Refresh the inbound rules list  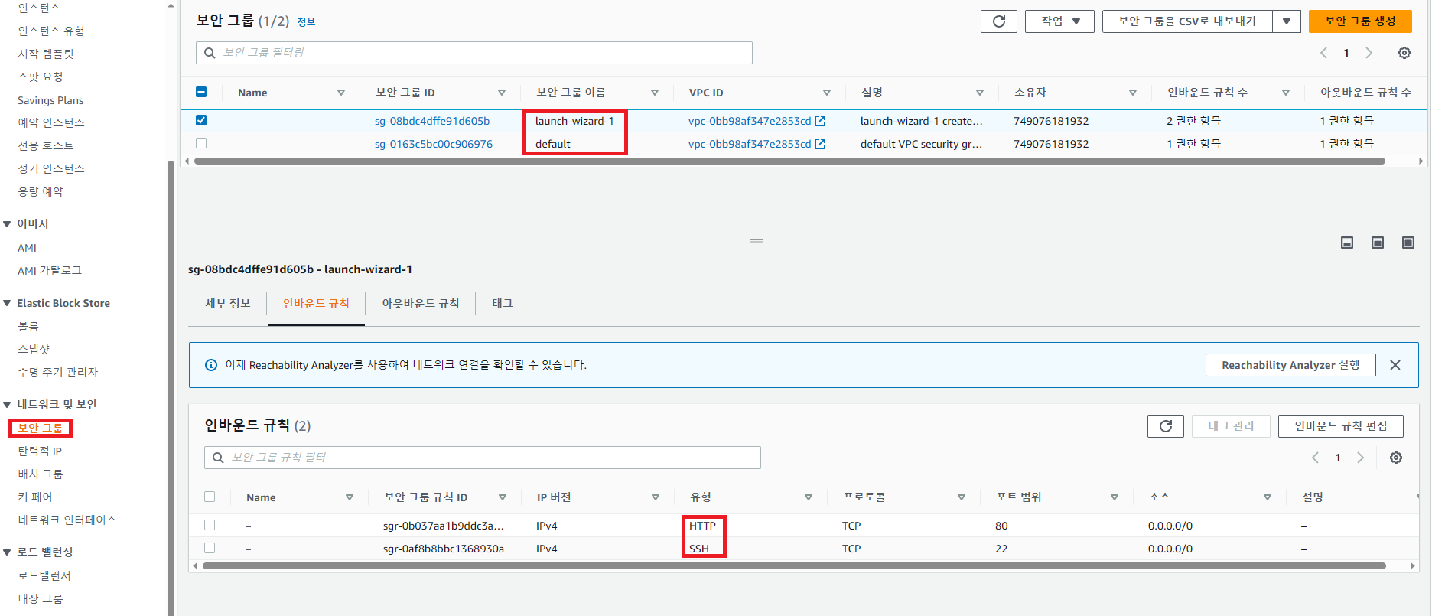[x=1165, y=426]
